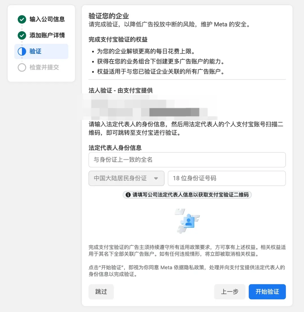Click empty circle icon beside 检查并提交
The height and width of the screenshot is (312, 304).
click(22, 68)
